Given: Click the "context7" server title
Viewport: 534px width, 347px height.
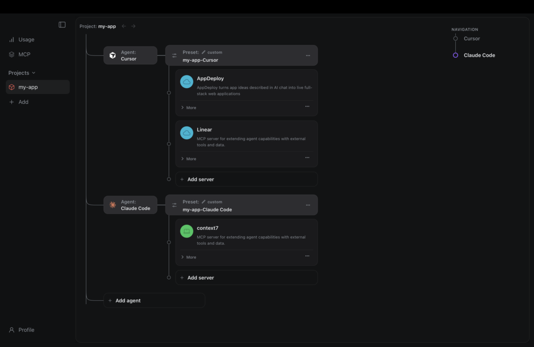Looking at the screenshot, I should coord(208,228).
